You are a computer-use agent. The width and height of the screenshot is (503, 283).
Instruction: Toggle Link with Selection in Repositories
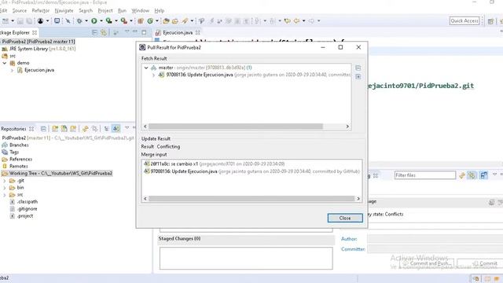(x=94, y=129)
